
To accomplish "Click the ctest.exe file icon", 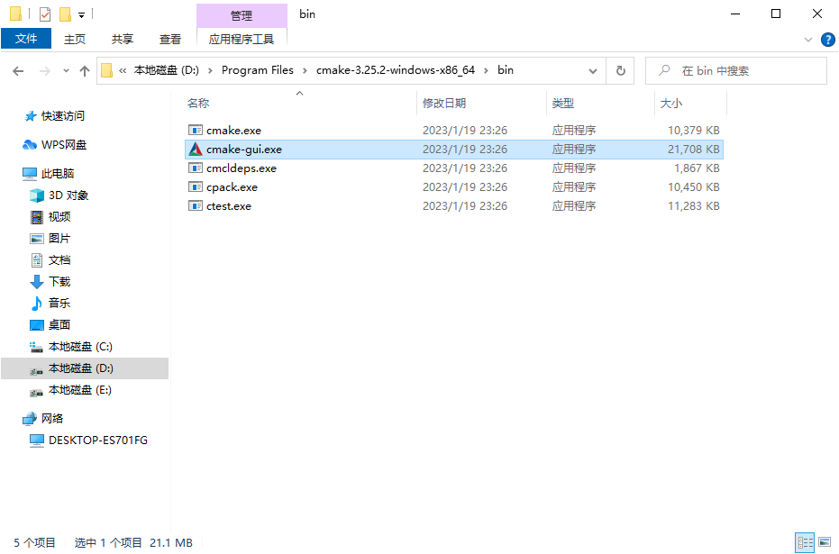I will [x=196, y=206].
